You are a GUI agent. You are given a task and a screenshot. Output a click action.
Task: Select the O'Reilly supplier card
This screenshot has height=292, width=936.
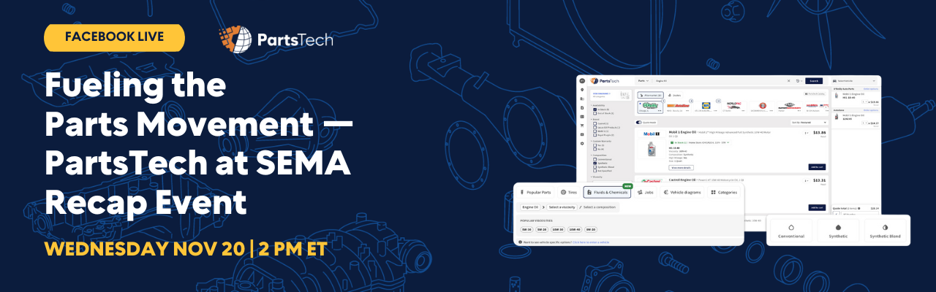(x=651, y=107)
